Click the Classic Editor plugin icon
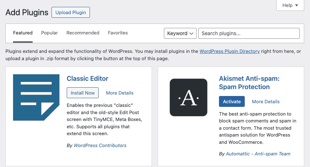Viewport: 310px width, 167px height. point(36,97)
